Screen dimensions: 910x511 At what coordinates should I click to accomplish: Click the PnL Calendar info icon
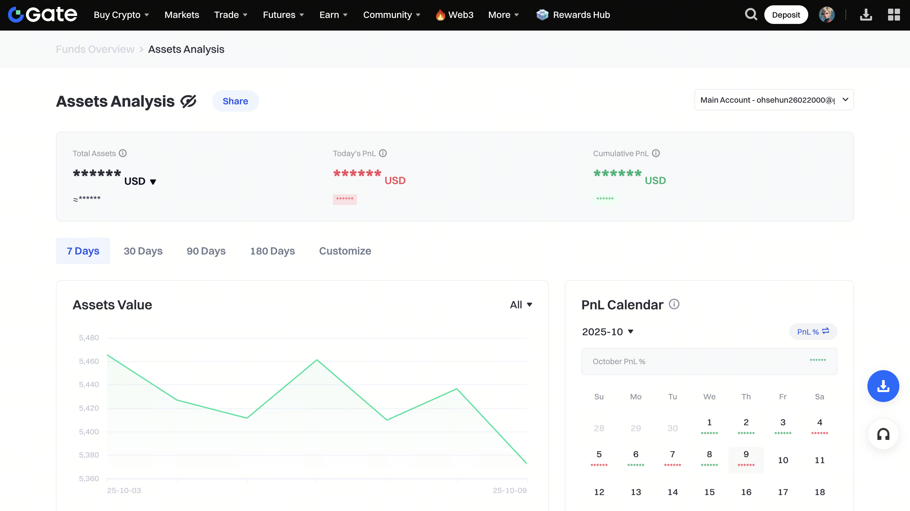tap(674, 304)
